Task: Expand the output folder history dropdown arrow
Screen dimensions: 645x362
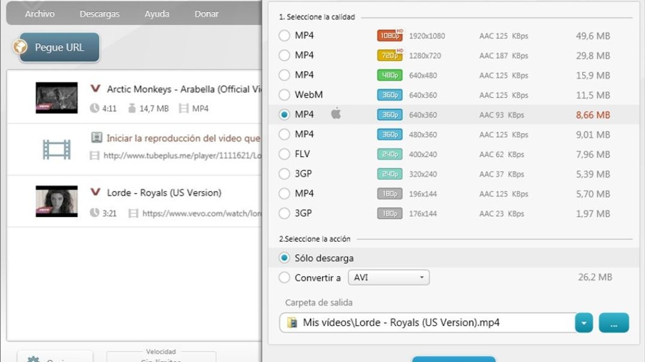Action: [x=584, y=323]
